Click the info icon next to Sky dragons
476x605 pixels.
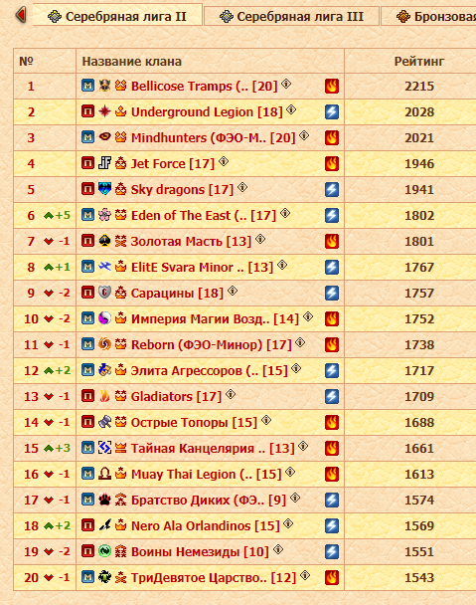242,187
